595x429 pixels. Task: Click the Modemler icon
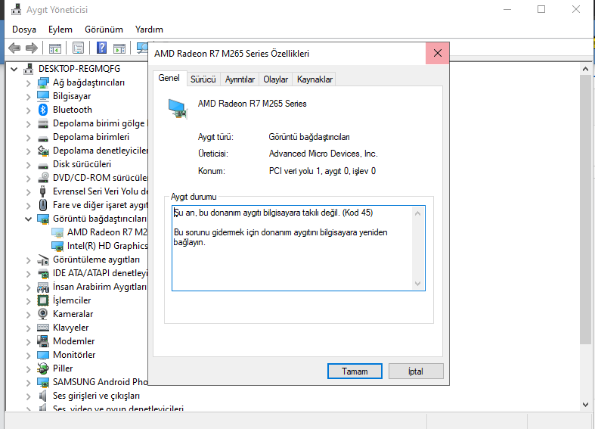[x=43, y=341]
